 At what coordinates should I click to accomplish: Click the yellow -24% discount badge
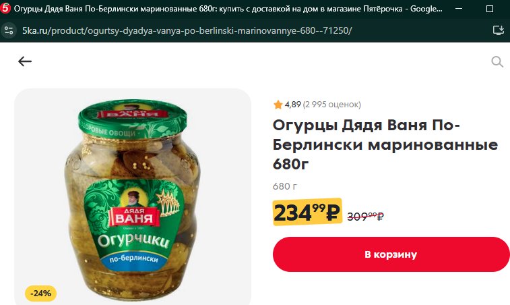point(40,294)
